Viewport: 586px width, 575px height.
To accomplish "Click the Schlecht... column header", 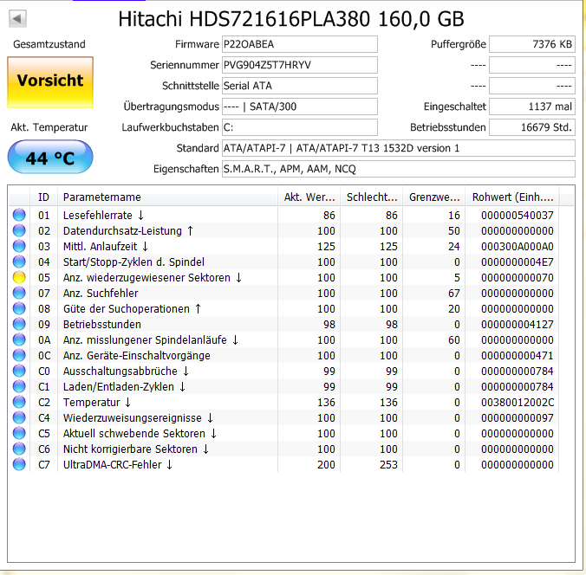I will click(x=372, y=197).
